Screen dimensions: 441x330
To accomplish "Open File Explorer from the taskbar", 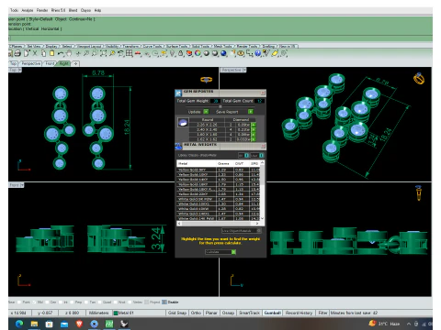I will click(x=34, y=324).
